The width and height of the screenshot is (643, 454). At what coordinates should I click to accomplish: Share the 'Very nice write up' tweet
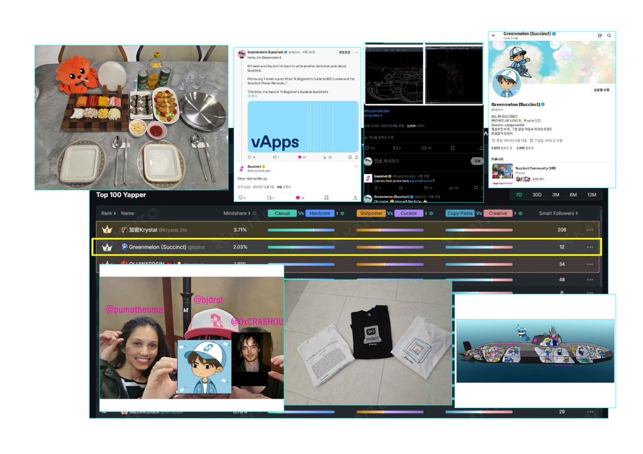[356, 198]
